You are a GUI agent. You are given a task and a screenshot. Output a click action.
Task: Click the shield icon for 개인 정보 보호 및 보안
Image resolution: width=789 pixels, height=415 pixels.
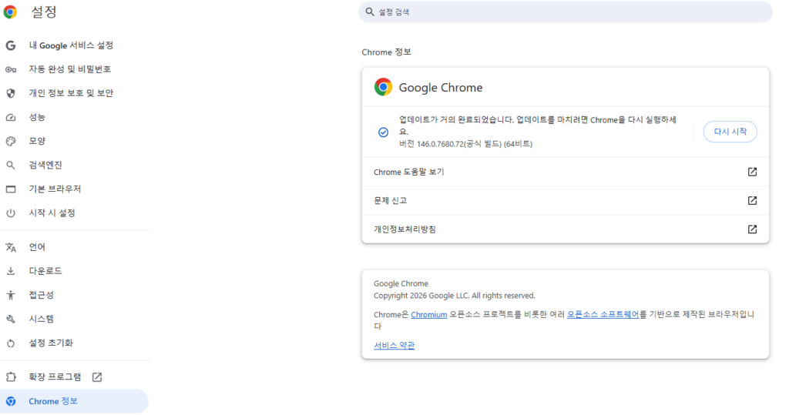click(x=11, y=93)
